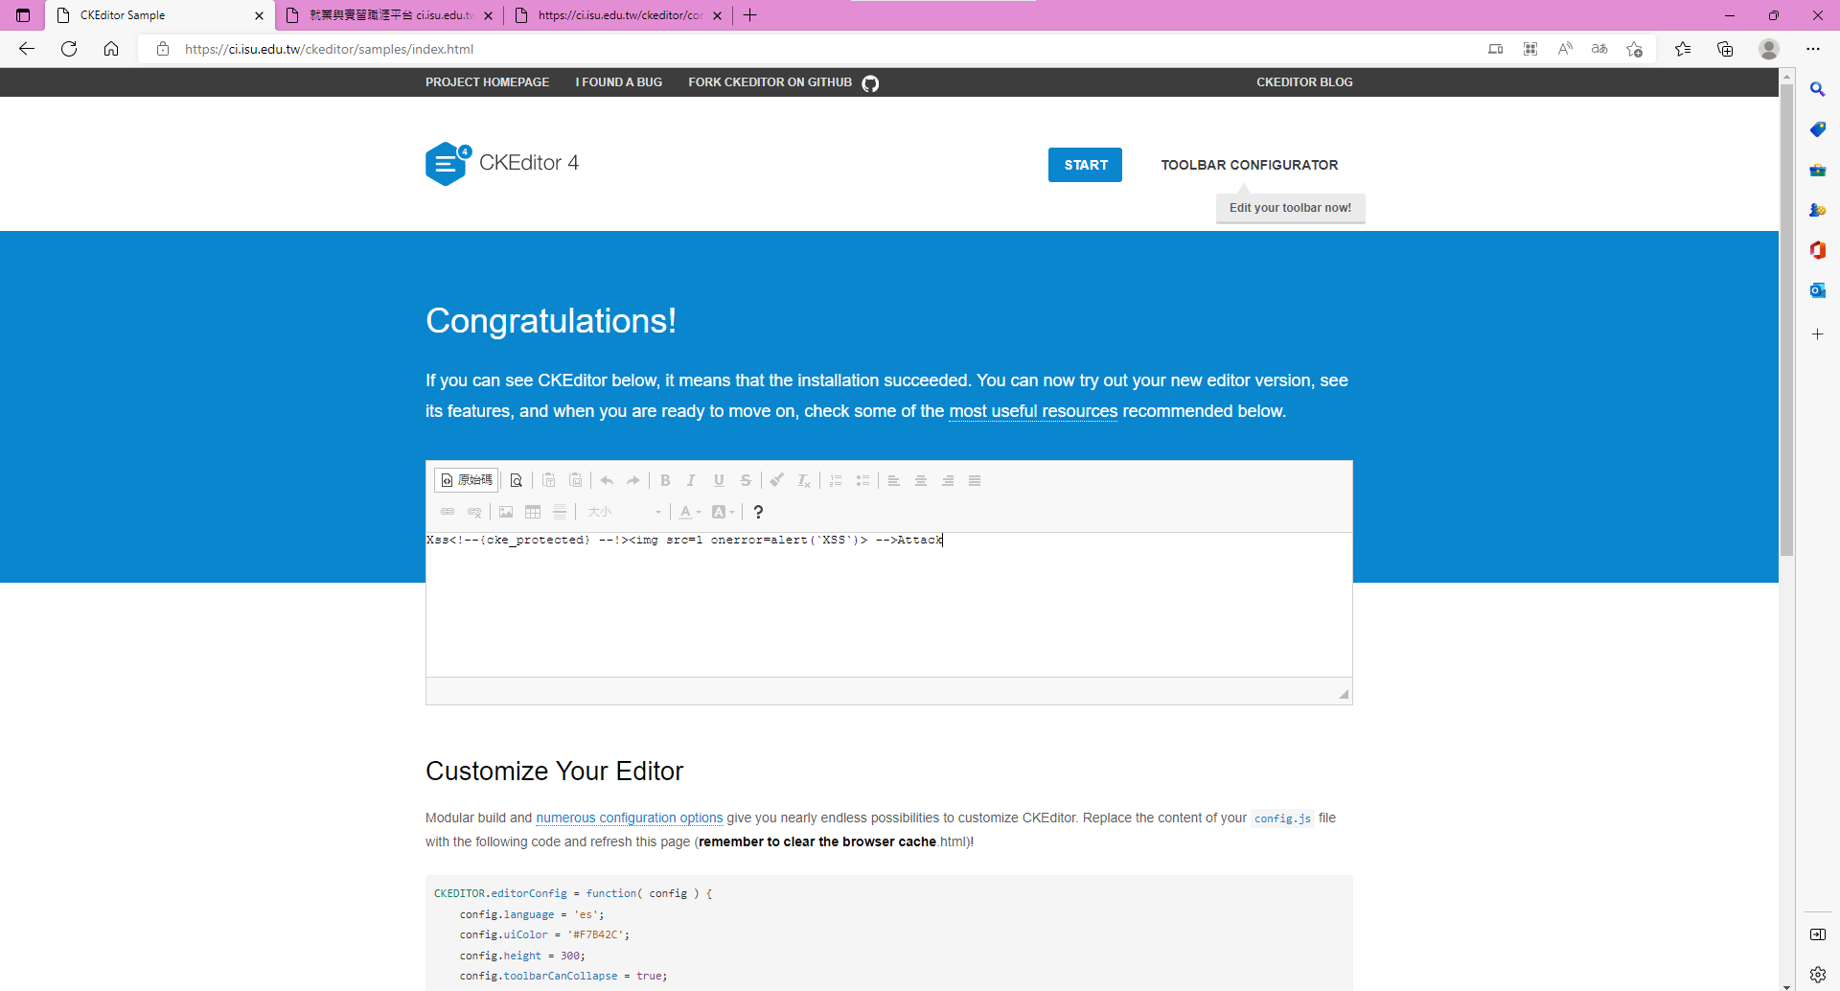Viewport: 1840px width, 991px height.
Task: Center align text in the editor
Action: [921, 480]
